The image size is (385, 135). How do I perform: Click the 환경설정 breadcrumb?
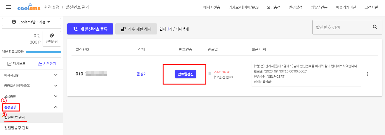tap(51, 7)
